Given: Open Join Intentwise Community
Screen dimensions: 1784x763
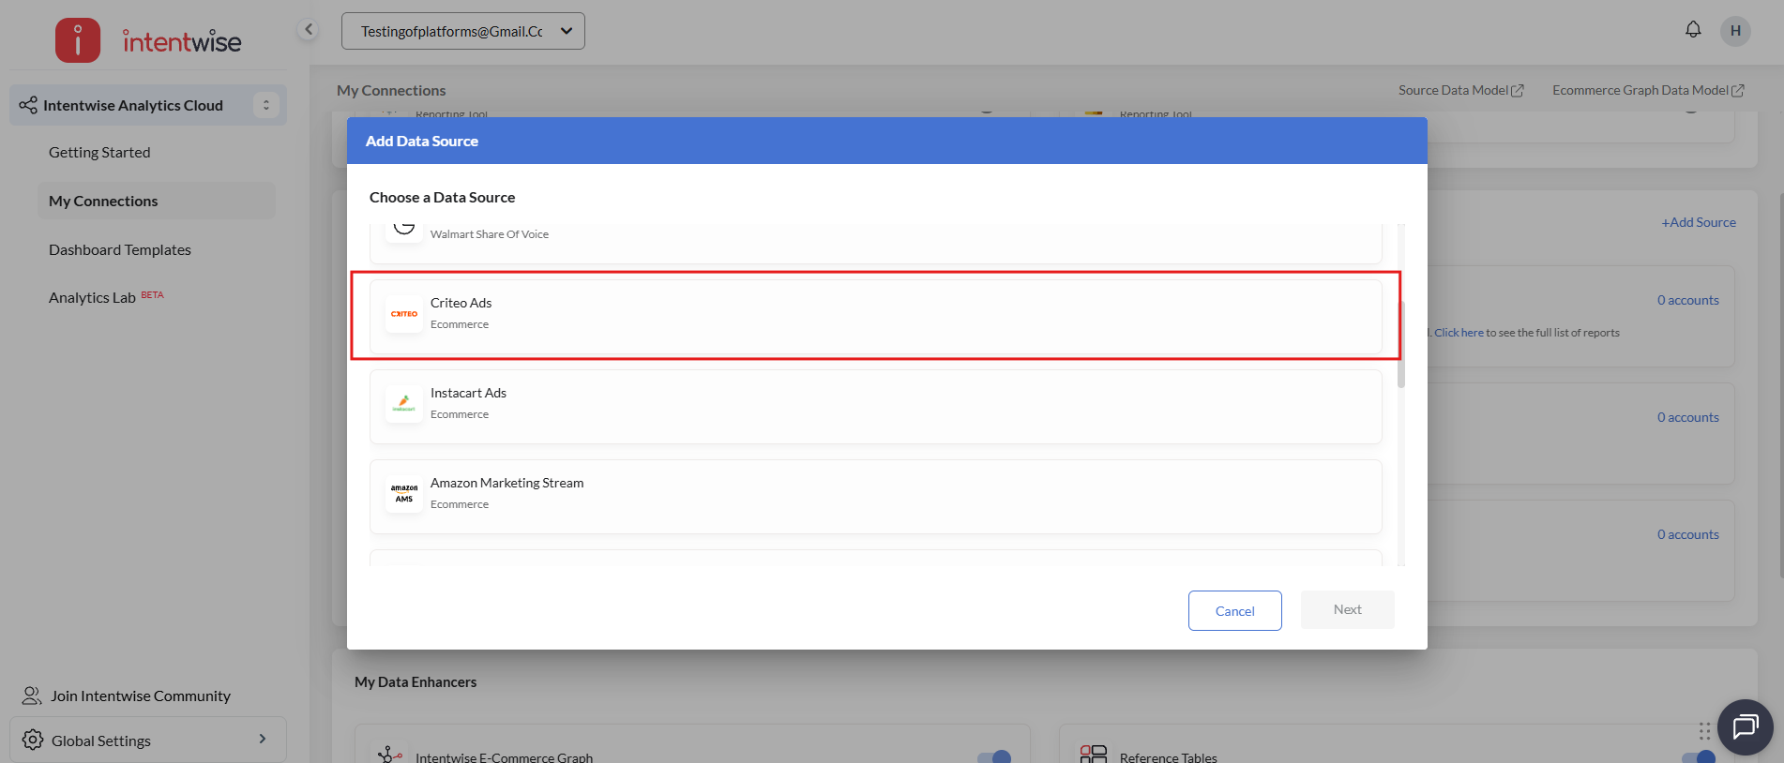Looking at the screenshot, I should click(x=140, y=696).
